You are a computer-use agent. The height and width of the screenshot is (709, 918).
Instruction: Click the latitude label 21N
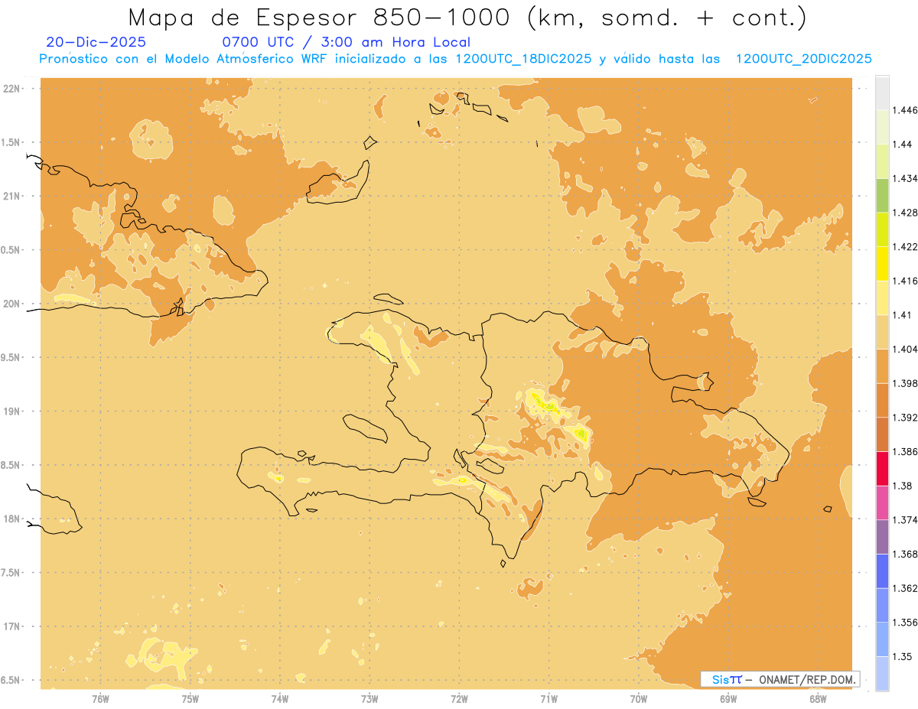coord(11,196)
